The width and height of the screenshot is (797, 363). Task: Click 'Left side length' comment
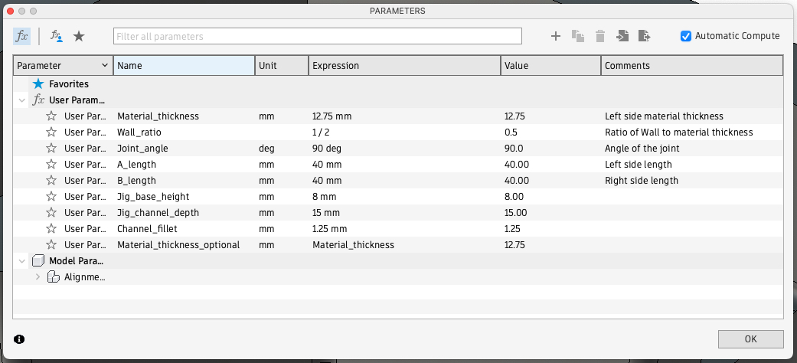pos(639,164)
